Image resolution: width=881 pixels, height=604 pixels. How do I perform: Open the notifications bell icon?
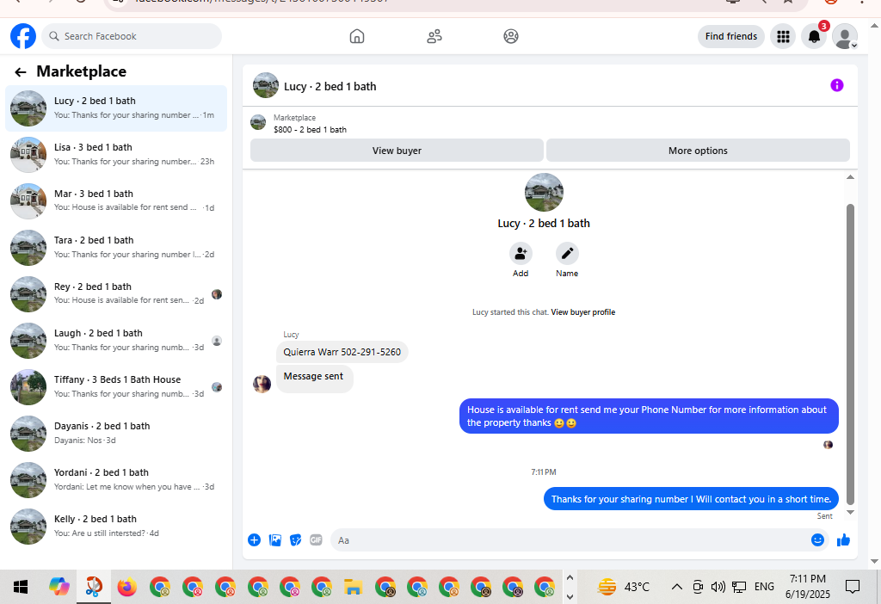[814, 36]
